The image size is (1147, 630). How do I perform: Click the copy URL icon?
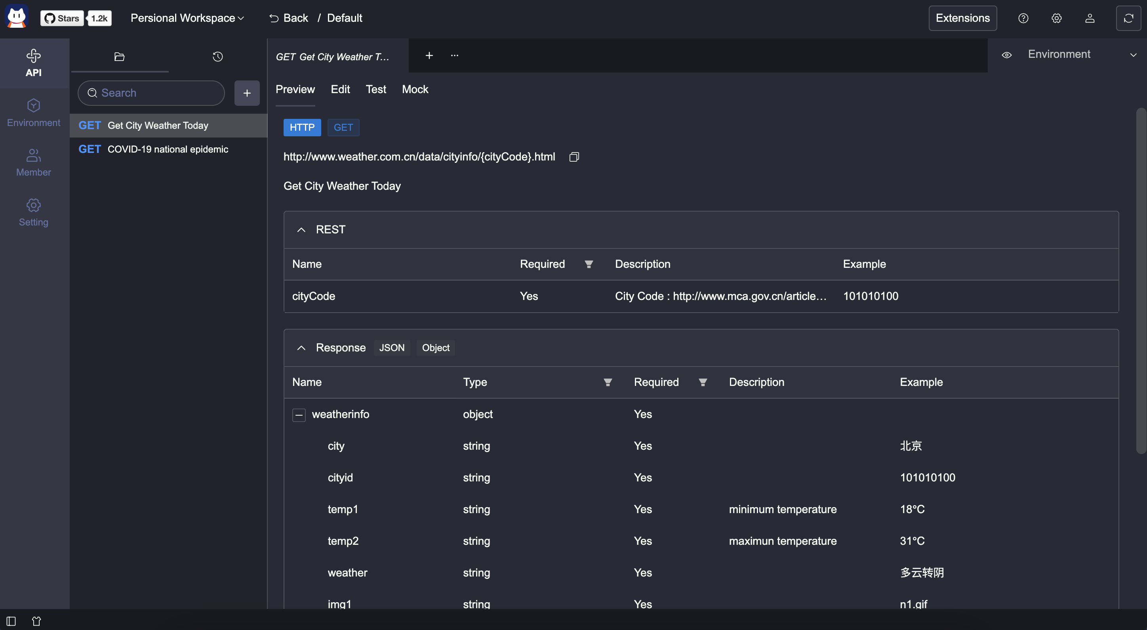click(574, 157)
